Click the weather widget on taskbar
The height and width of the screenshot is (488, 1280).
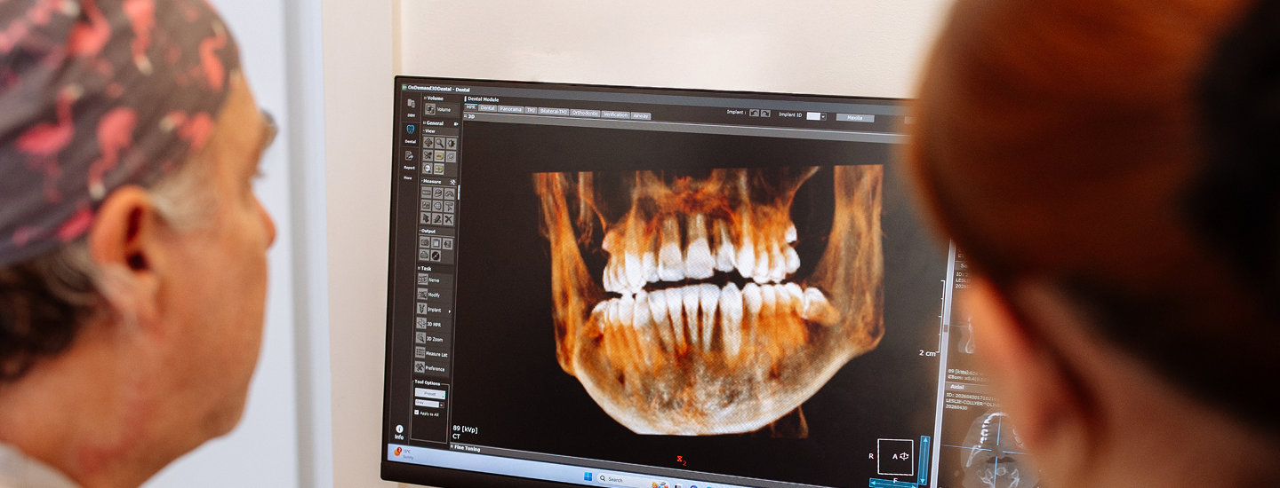[x=403, y=453]
